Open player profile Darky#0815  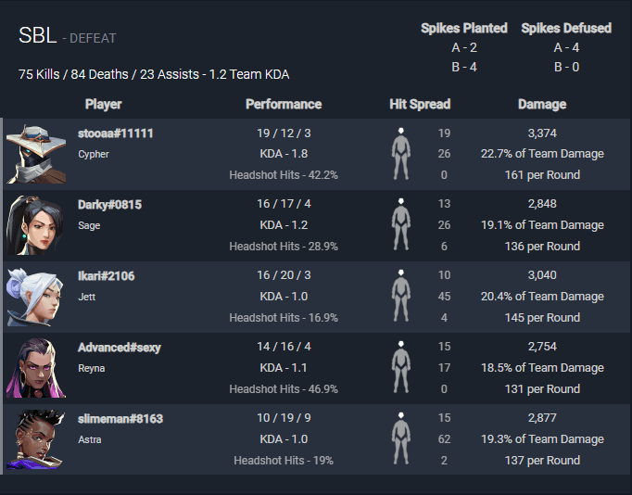pos(109,205)
